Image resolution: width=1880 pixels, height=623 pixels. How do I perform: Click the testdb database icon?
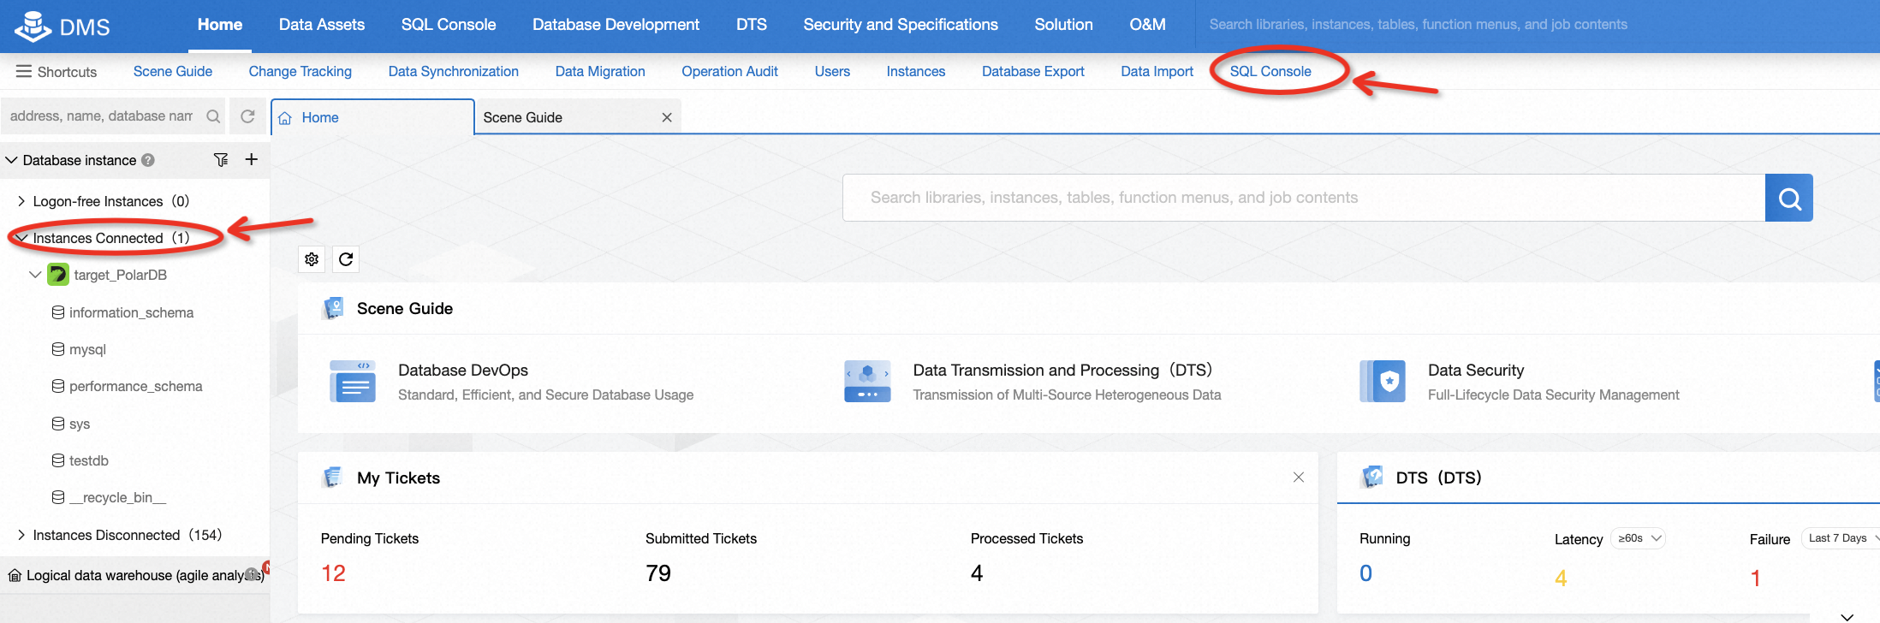point(58,460)
